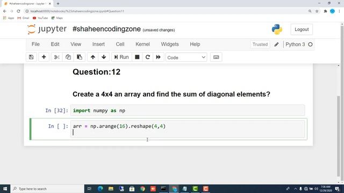Restart the kernel circular arrow icon
The width and height of the screenshot is (344, 193).
tap(148, 57)
